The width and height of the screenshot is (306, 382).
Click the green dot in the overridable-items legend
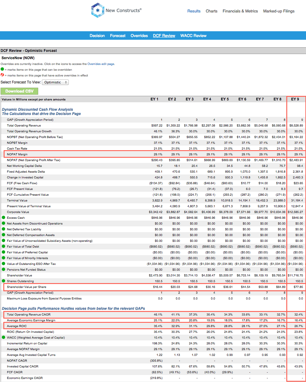(x=2, y=69)
